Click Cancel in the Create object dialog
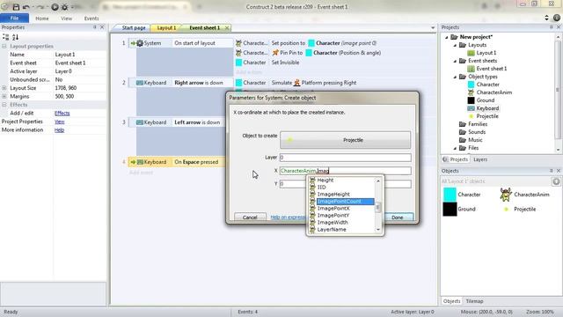Screen dimensions: 563x317 [x=250, y=217]
